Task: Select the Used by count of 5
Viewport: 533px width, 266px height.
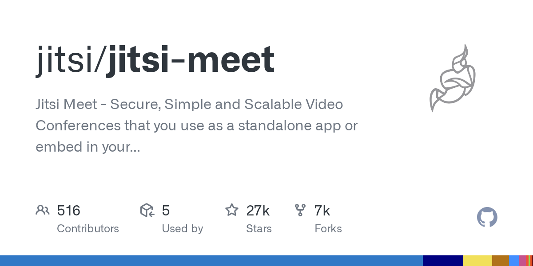Action: (166, 211)
